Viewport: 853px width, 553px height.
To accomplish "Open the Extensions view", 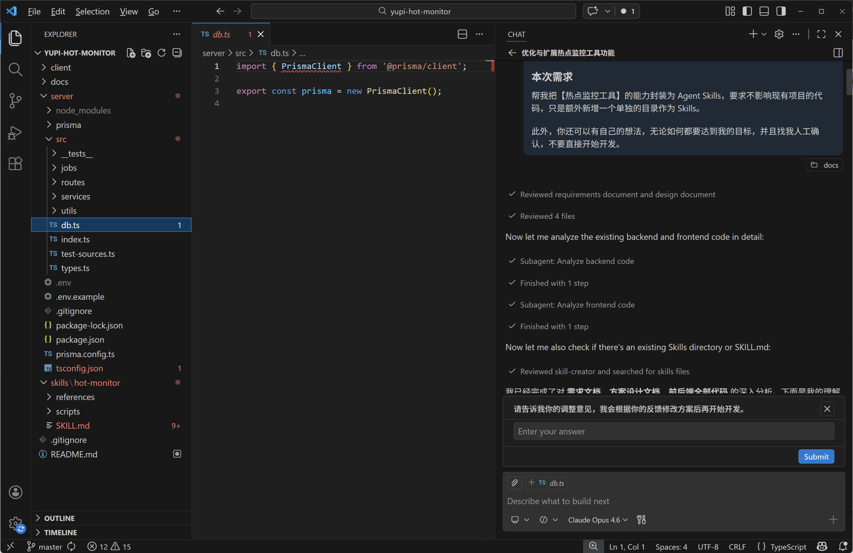I will click(15, 164).
